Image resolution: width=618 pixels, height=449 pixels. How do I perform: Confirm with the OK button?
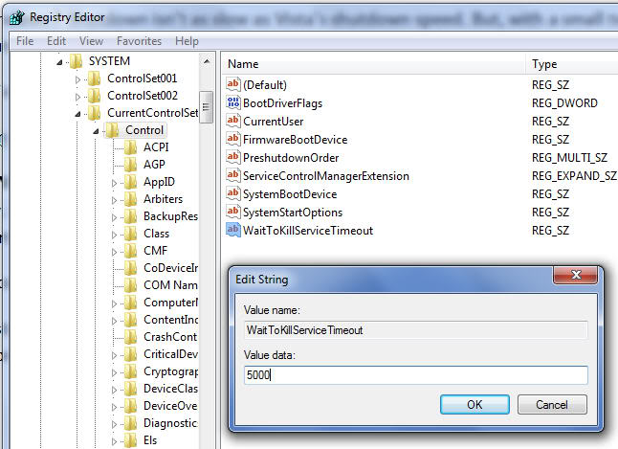(475, 405)
